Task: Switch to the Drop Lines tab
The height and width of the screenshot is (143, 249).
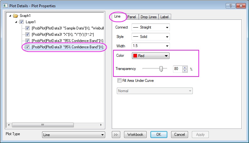Action: (x=149, y=17)
